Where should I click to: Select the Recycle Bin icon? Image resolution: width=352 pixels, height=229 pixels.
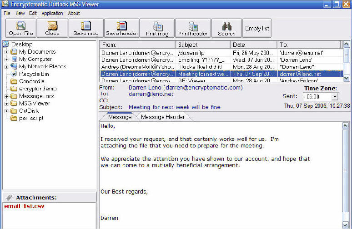pyautogui.click(x=14, y=74)
